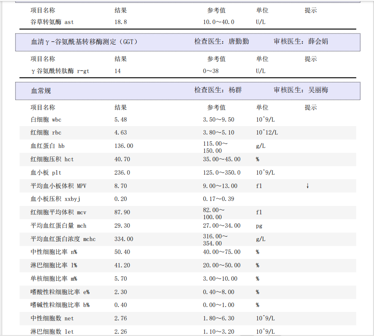Select the MPV result value 8.70
Screen dimensions: 374x336
pos(120,186)
